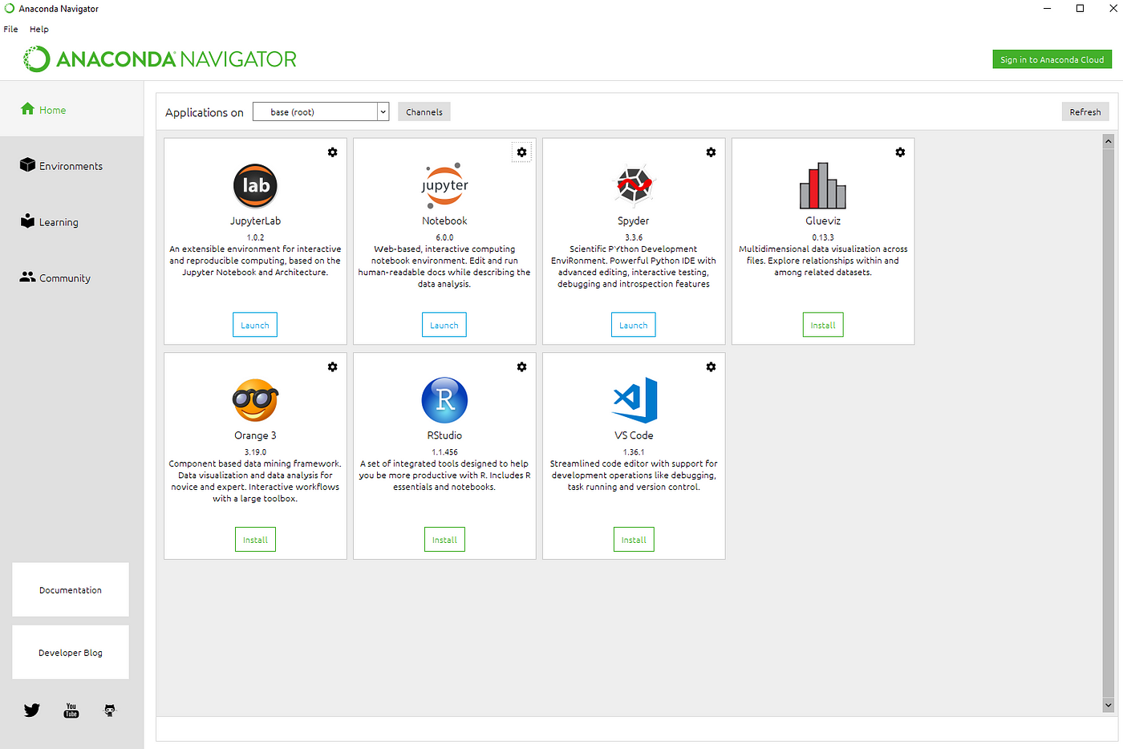
Task: Click the VS Code logo
Action: [x=634, y=400]
